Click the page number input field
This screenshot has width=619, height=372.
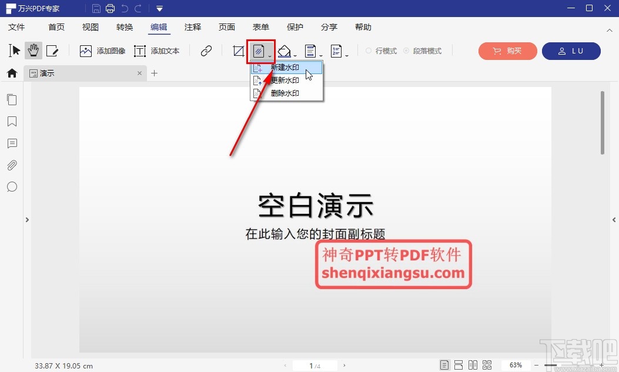[x=310, y=365]
